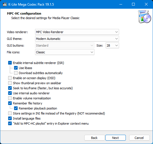Go Back to previous installer page

[94, 138]
